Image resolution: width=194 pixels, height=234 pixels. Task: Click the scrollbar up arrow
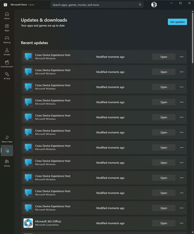coord(193,11)
